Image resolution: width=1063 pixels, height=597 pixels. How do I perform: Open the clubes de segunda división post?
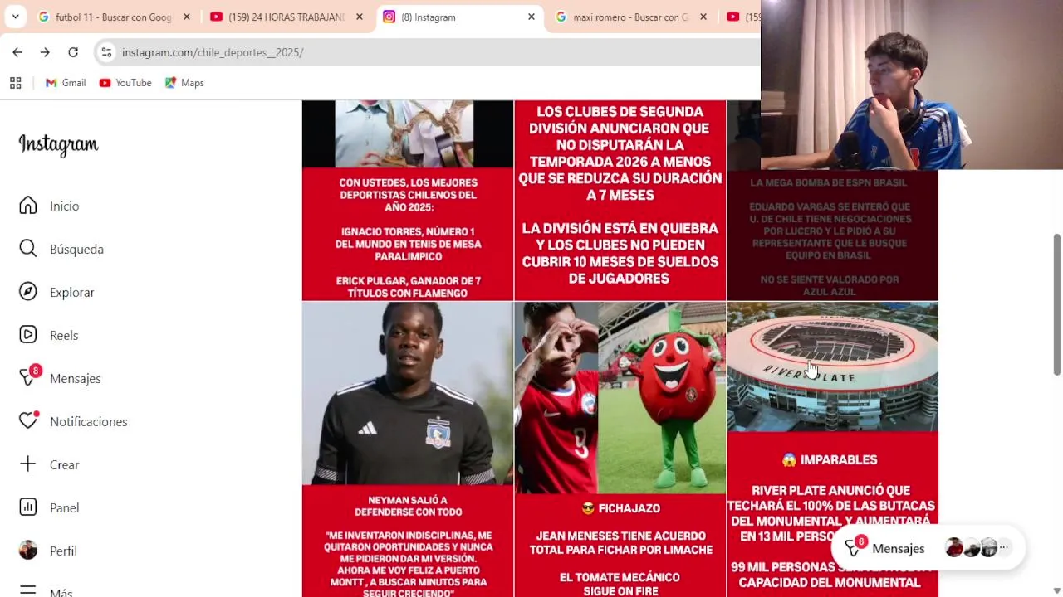pyautogui.click(x=620, y=200)
